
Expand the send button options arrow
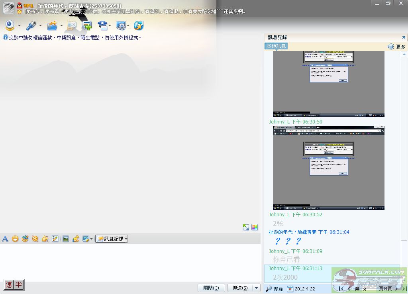[x=256, y=288]
